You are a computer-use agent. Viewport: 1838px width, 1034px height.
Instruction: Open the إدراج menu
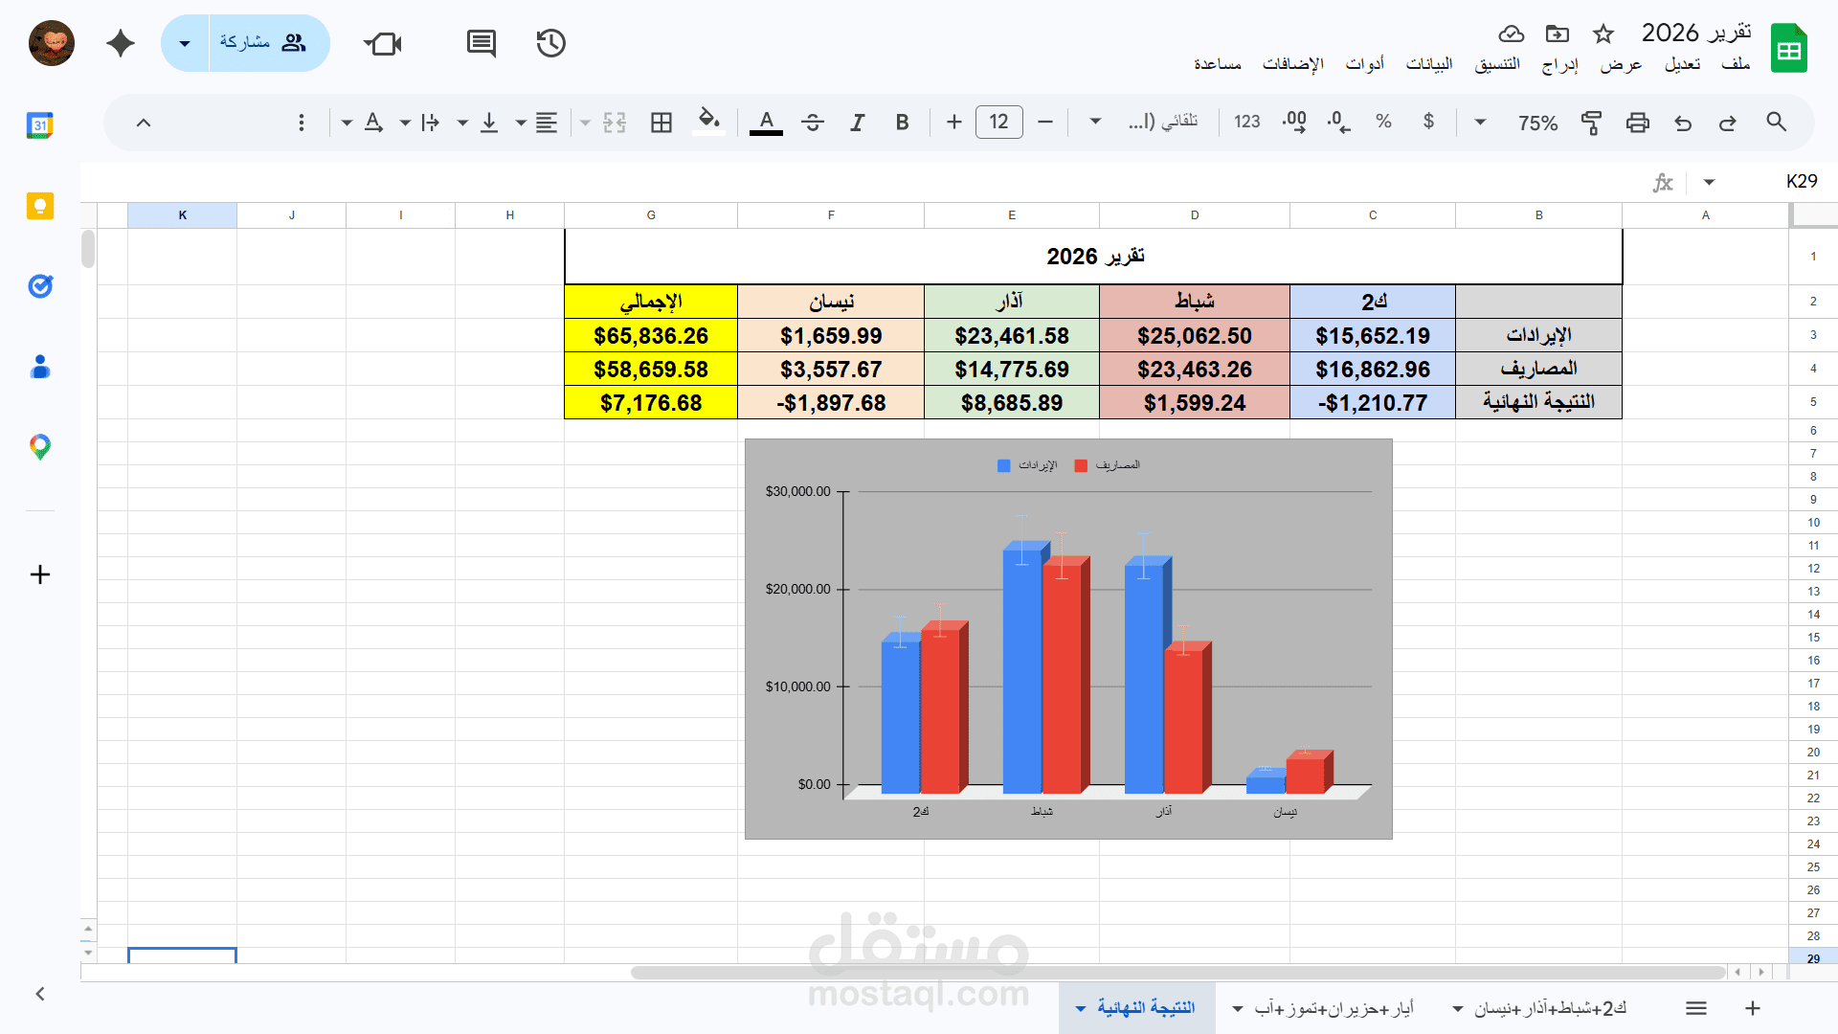[1559, 64]
